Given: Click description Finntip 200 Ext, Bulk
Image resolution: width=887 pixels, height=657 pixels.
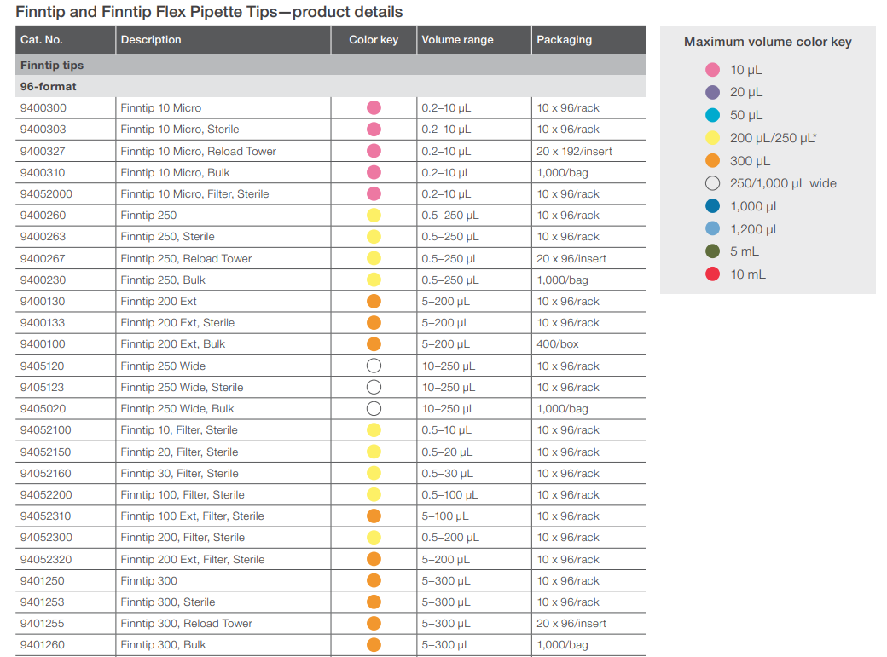Looking at the screenshot, I should pyautogui.click(x=172, y=344).
